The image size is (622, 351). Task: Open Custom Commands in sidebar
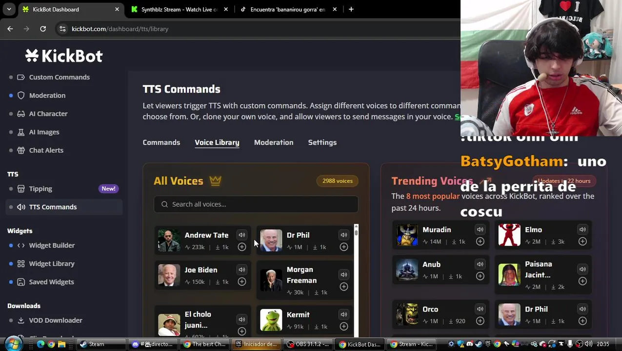pos(59,77)
